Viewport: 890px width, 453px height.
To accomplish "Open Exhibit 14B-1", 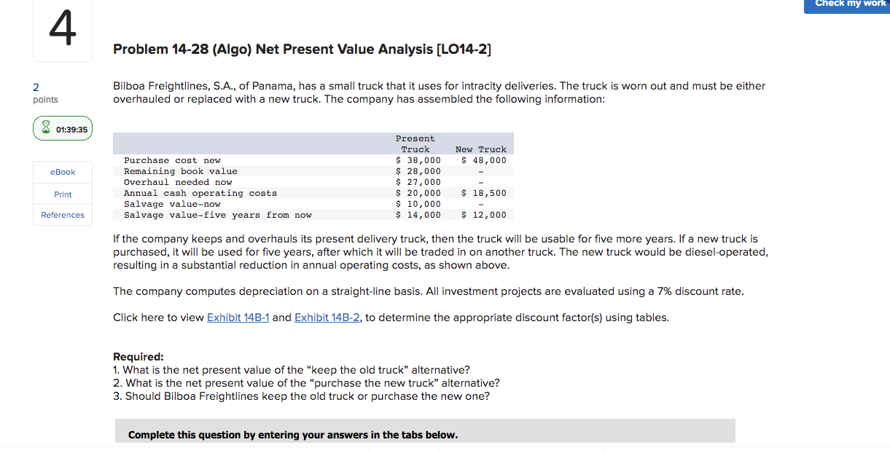I will tap(238, 317).
